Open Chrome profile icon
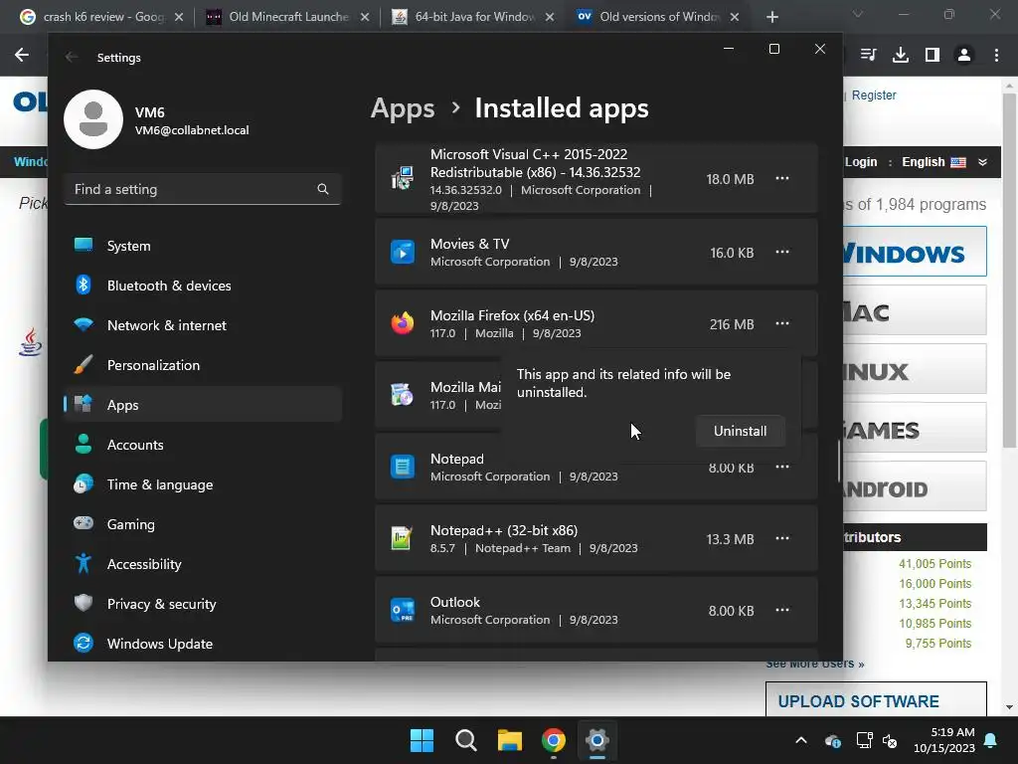The image size is (1018, 764). [964, 55]
